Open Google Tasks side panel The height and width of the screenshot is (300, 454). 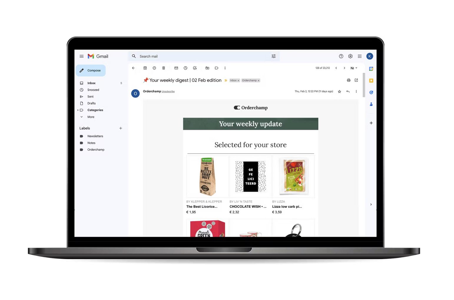pos(371,92)
